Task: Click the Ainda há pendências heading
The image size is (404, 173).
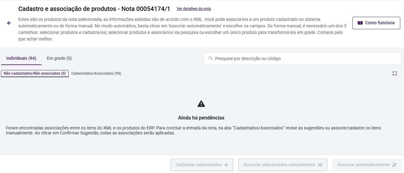Action: (x=201, y=118)
